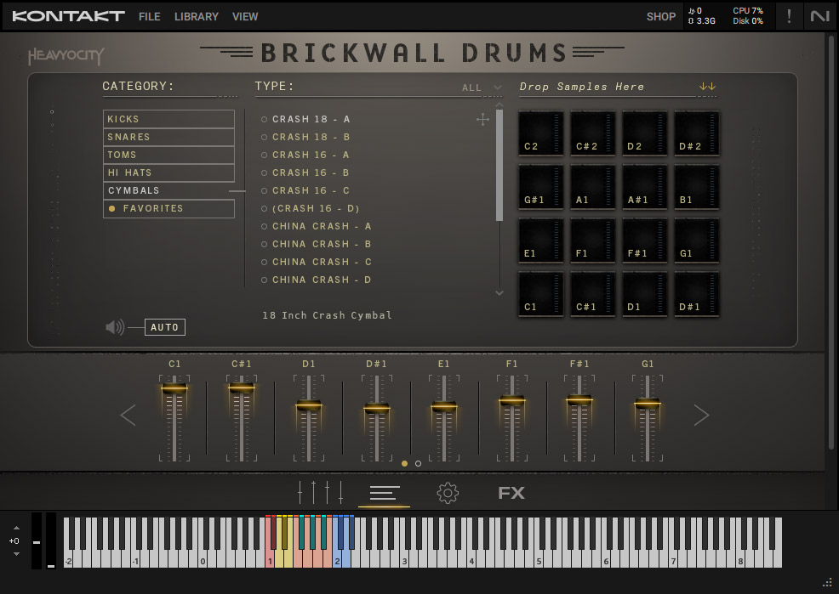Viewport: 839px width, 594px height.
Task: Click the D1 channel volume fader
Action: [309, 405]
